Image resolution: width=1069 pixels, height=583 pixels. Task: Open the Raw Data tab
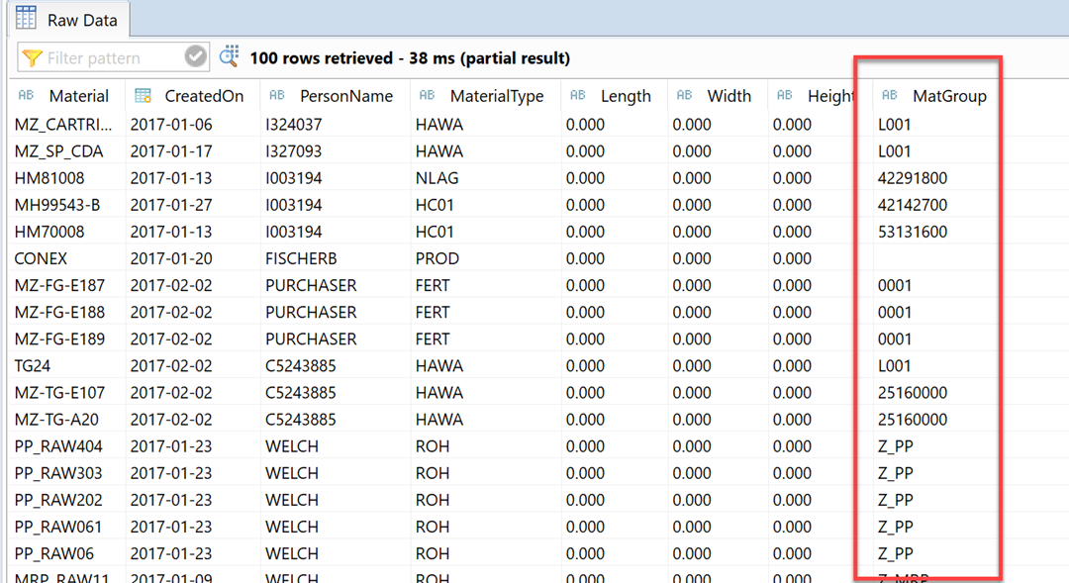tap(67, 19)
